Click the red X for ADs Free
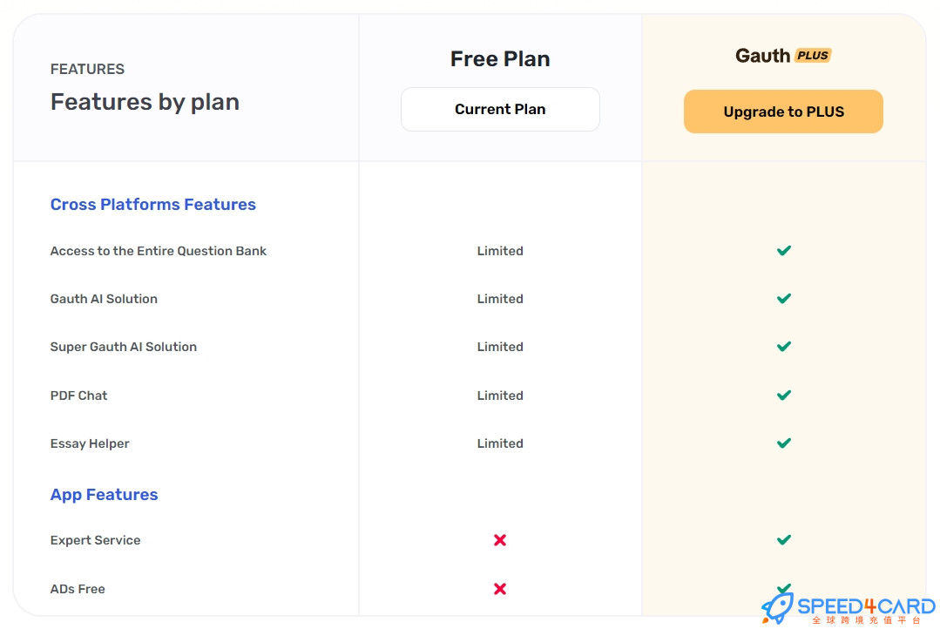The image size is (940, 629). 500,589
